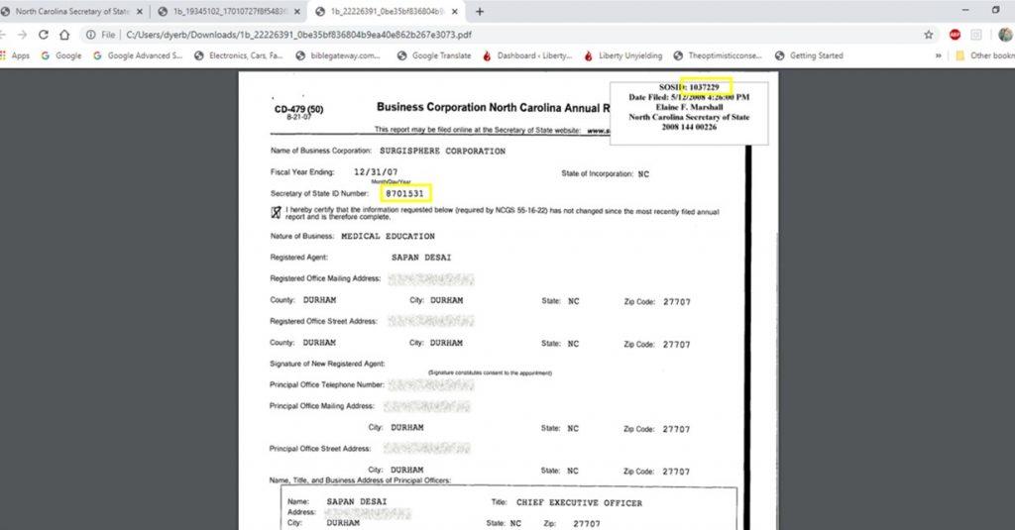Screen dimensions: 1015x530
Task: Click the fiscal year ending 12/31/07
Action: pyautogui.click(x=376, y=172)
